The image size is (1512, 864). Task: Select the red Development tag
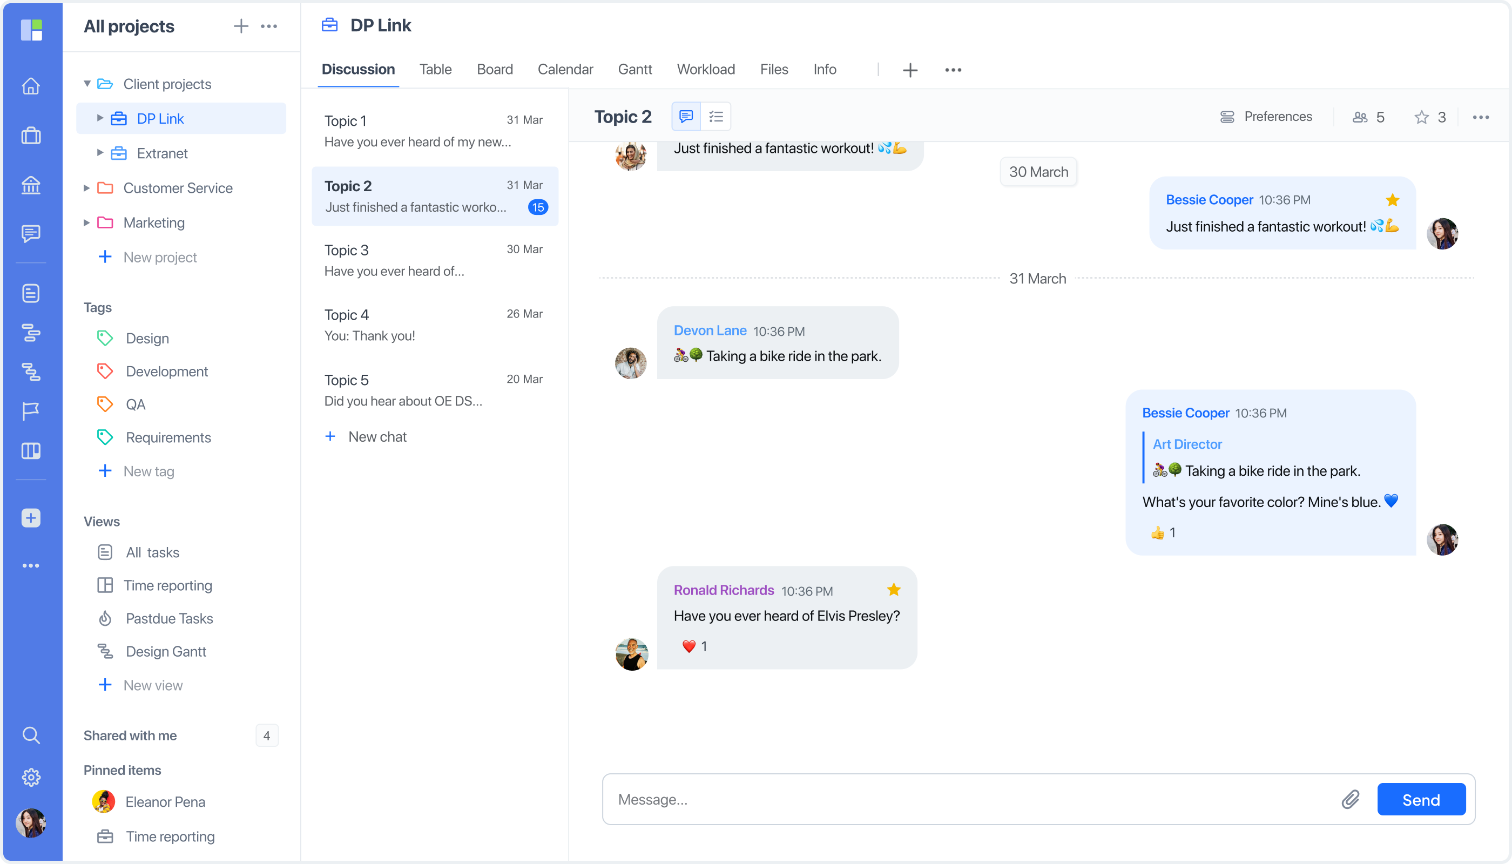point(153,372)
